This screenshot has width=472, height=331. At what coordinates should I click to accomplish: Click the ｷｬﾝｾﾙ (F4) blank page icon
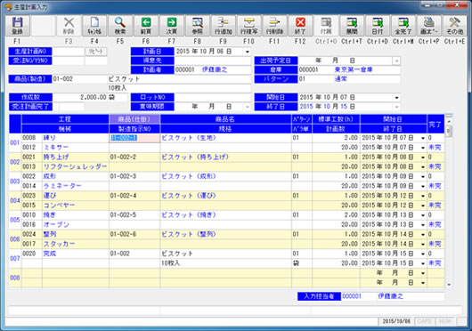click(94, 26)
